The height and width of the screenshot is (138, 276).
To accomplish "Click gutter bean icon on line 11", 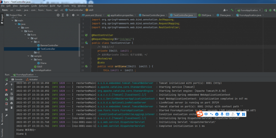I will (x=86, y=35).
